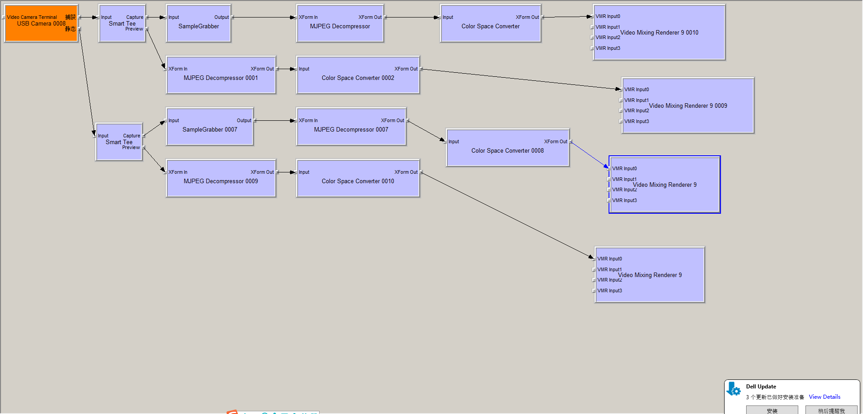
Task: Select the SampleGrabber 0007 filter block
Action: [209, 129]
